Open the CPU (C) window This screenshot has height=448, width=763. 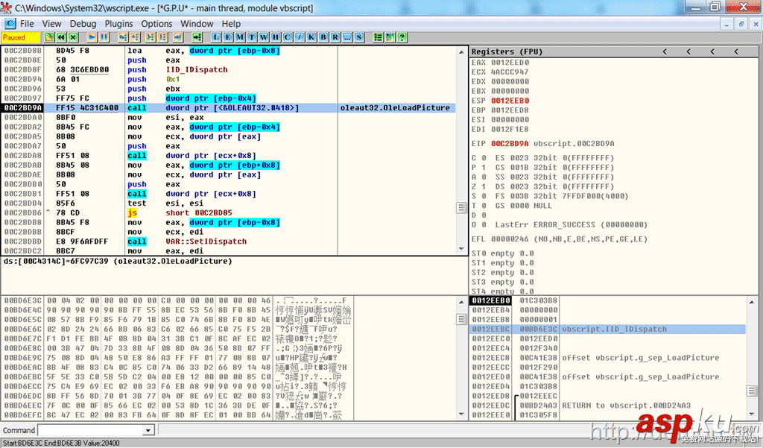pos(288,37)
